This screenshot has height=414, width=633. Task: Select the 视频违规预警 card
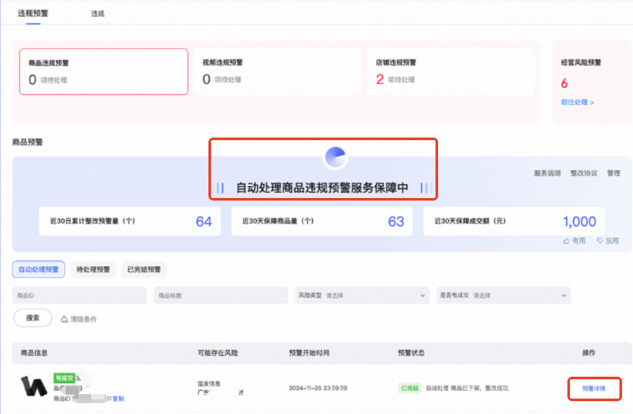click(x=277, y=72)
